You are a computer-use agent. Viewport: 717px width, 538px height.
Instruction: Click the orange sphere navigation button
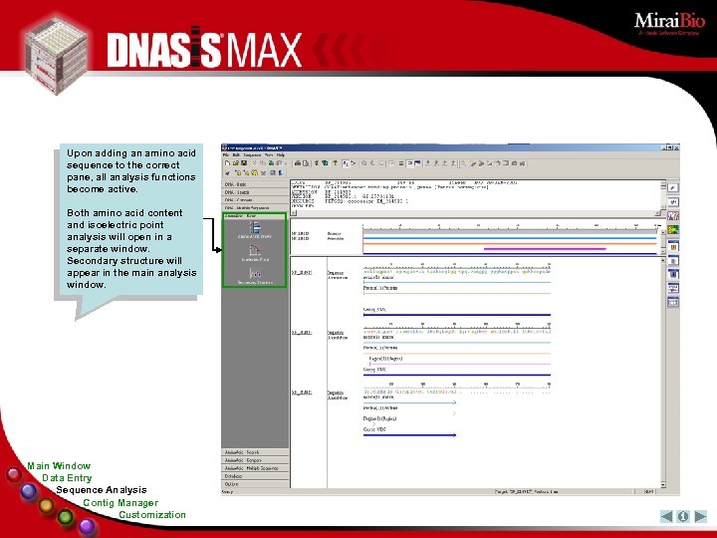46,505
